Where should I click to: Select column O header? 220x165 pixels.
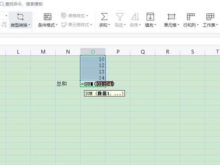pyautogui.click(x=93, y=52)
